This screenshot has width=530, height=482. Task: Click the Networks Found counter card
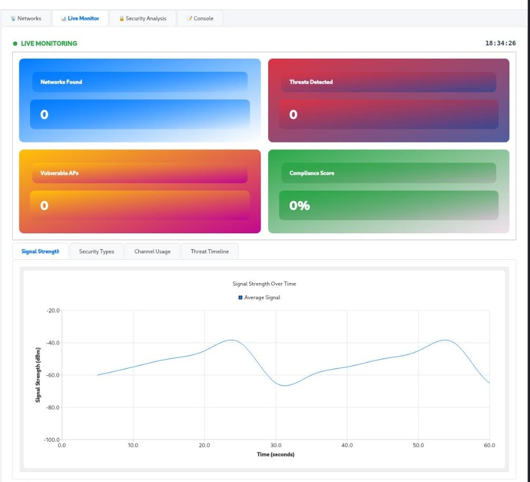tap(139, 100)
